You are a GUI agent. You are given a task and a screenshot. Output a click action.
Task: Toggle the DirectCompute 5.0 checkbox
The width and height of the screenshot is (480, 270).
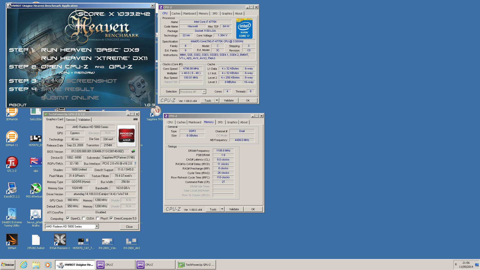(111, 218)
